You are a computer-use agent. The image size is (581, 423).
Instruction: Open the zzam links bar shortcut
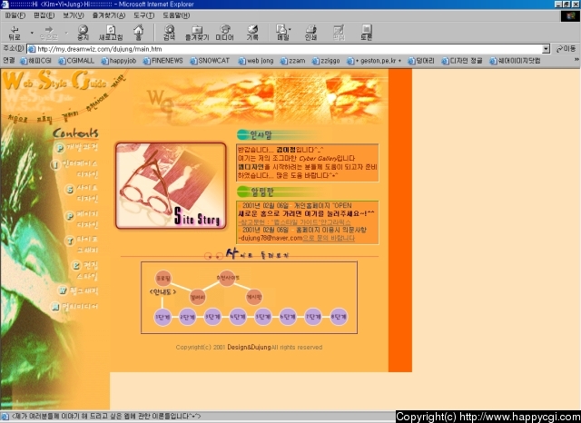point(292,61)
